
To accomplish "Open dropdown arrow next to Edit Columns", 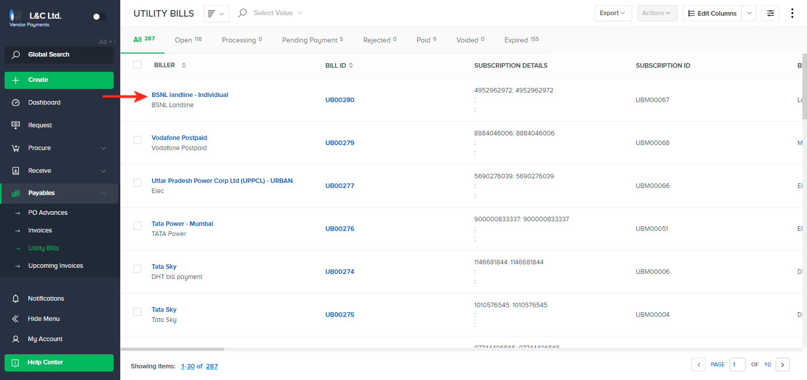I will point(749,13).
